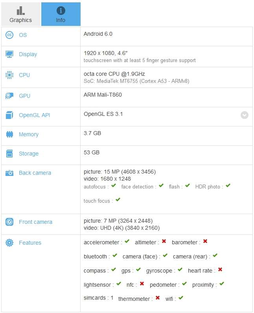Click the red X beside nfc

[x=142, y=284]
